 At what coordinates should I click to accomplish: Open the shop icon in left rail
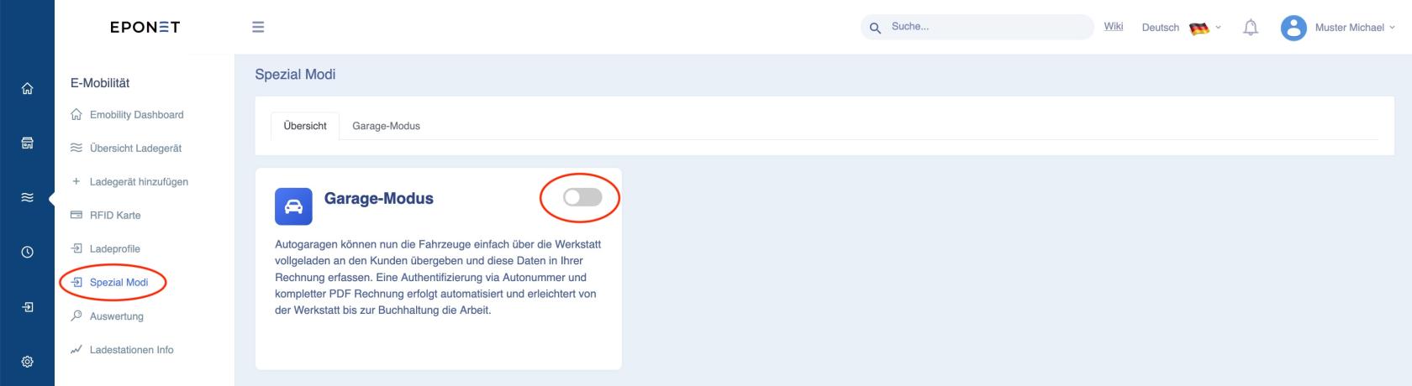coord(27,143)
